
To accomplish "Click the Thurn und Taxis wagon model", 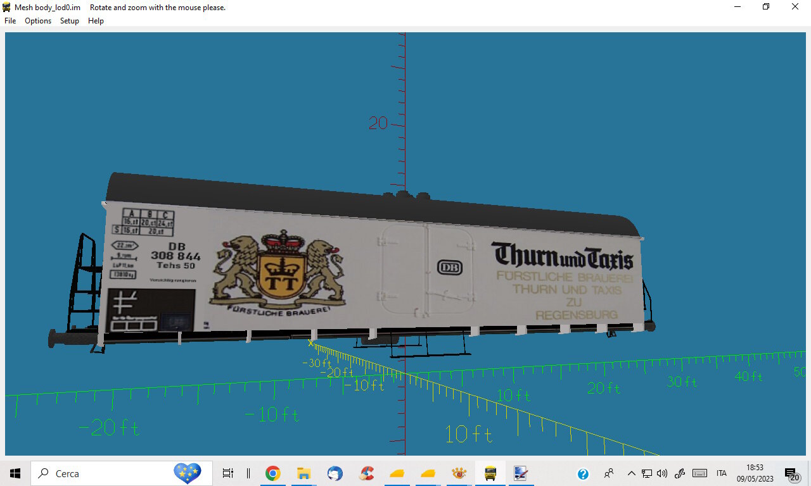I will [355, 266].
